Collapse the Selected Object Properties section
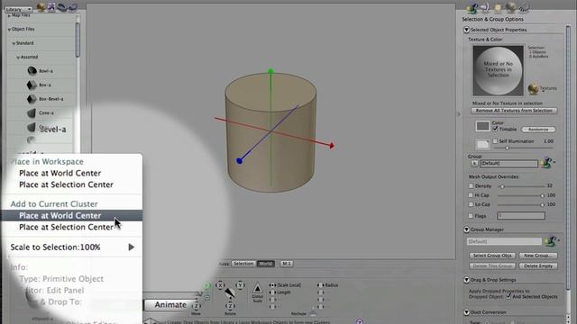Screen dimensions: 577x324 coord(466,30)
